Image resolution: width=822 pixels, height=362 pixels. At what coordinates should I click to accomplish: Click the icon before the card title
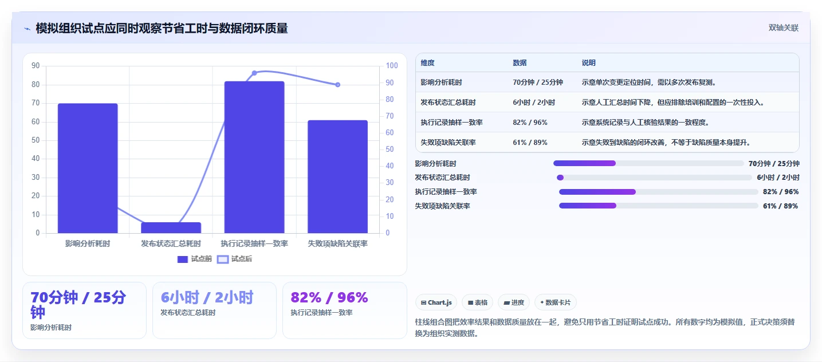pos(27,29)
